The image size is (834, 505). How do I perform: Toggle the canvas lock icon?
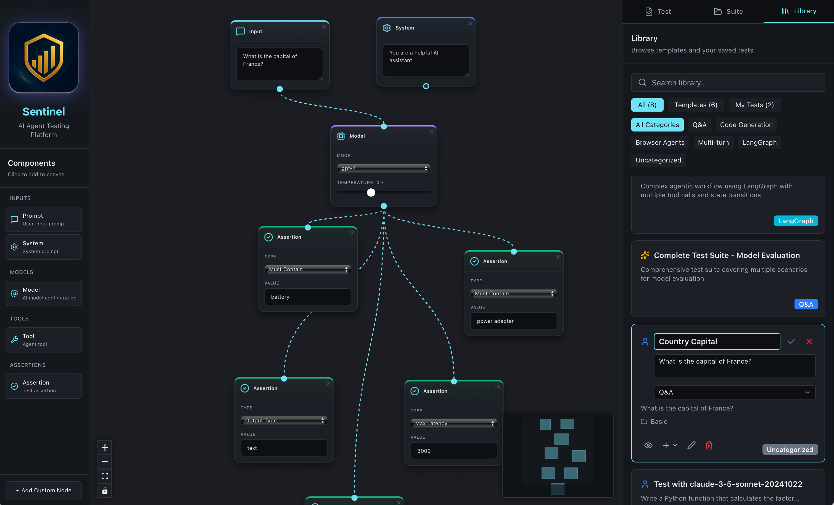click(x=105, y=490)
